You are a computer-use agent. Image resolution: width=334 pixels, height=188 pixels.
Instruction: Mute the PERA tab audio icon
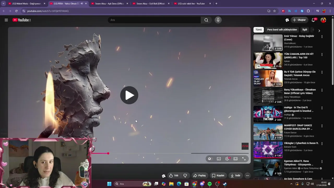82,4
